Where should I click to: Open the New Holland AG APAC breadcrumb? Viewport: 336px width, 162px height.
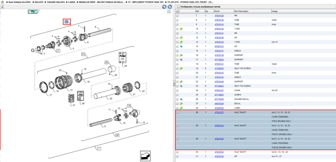tap(20, 2)
